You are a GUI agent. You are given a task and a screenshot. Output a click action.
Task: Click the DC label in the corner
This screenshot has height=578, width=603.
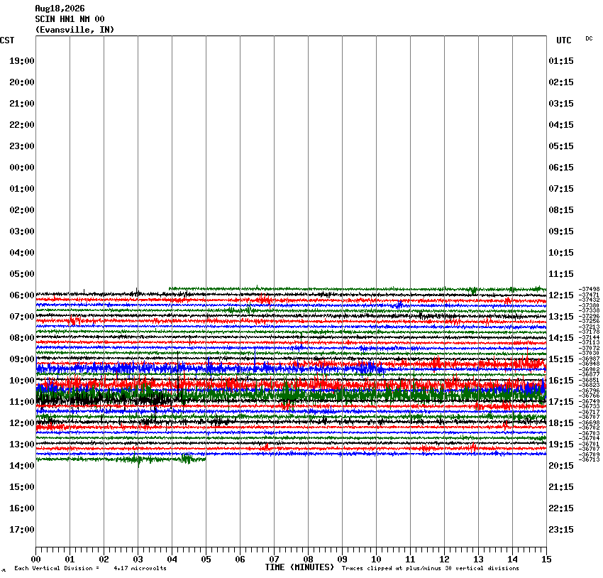tap(589, 38)
